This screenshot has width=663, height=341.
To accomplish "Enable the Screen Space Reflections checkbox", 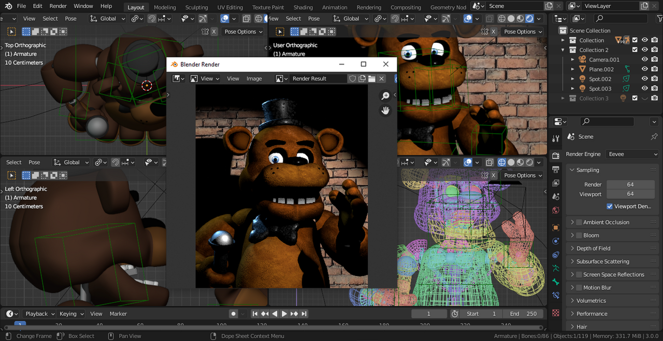I will coord(579,274).
